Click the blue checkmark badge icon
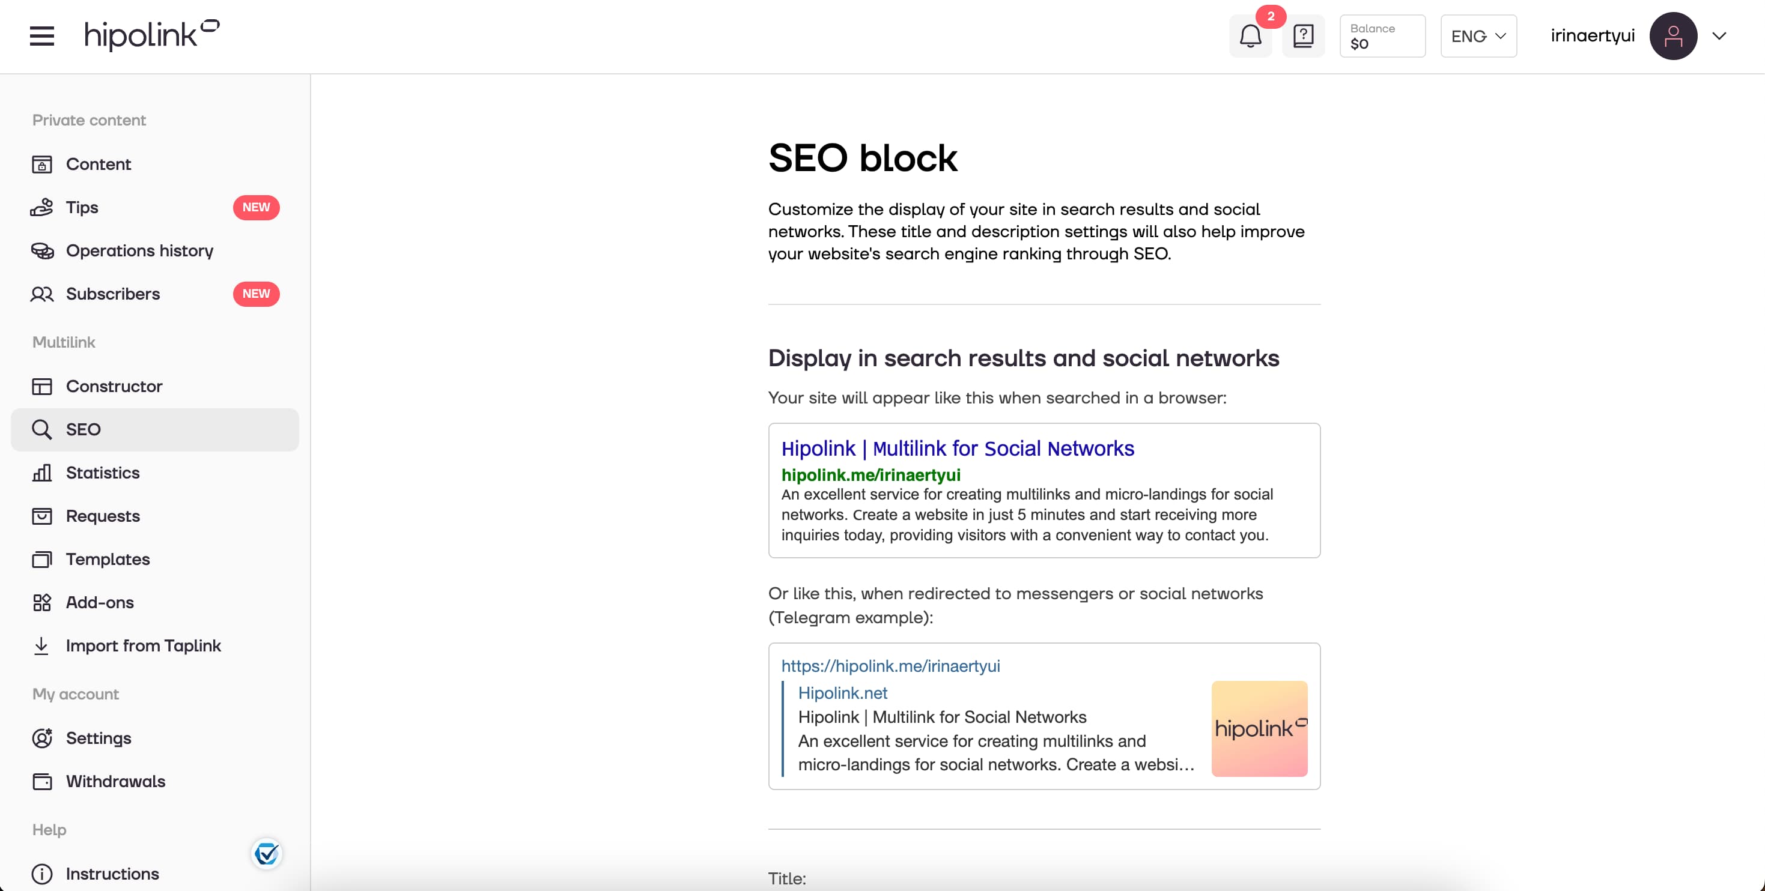The image size is (1765, 891). [x=267, y=854]
